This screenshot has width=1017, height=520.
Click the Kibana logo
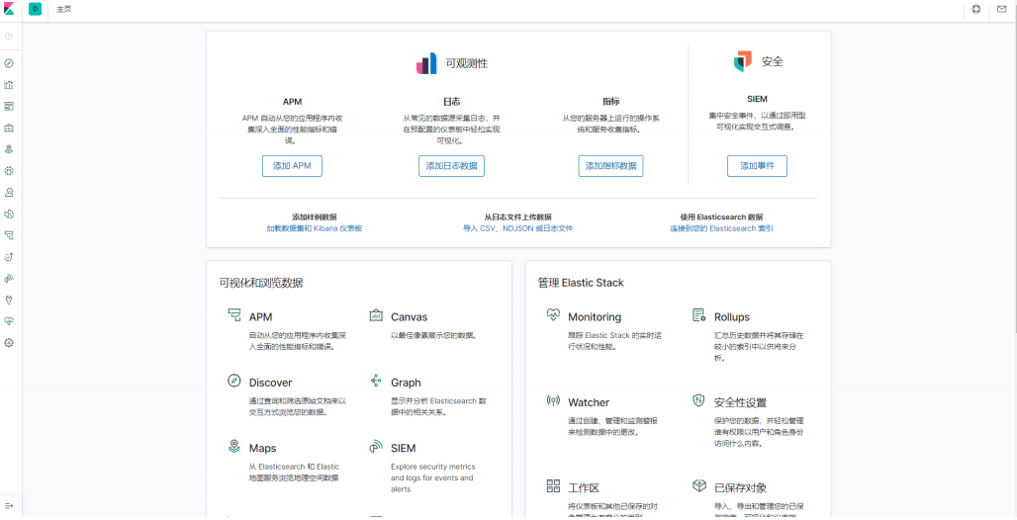point(9,10)
